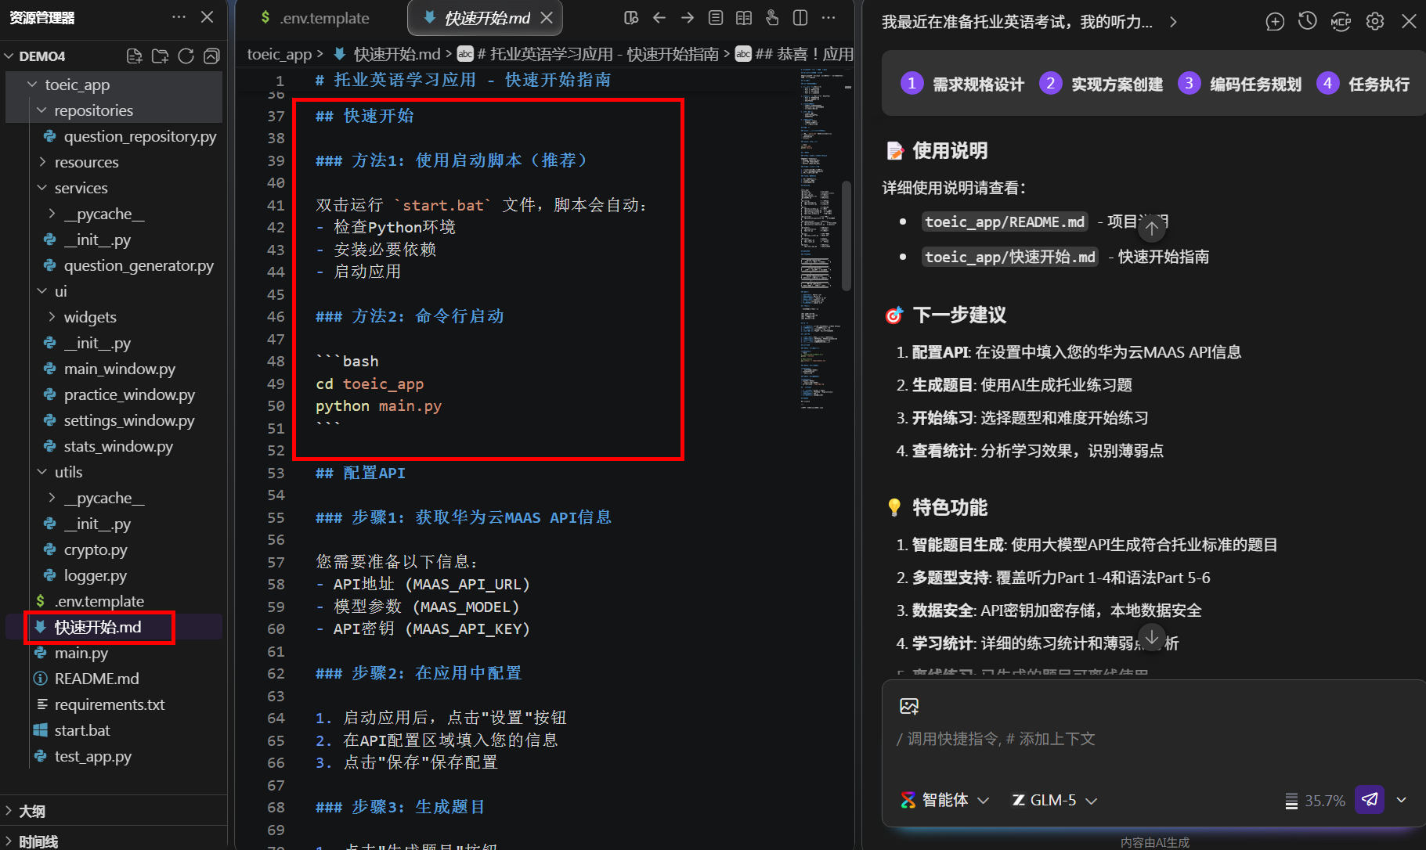Expand the resources folder
The height and width of the screenshot is (850, 1426).
pyautogui.click(x=42, y=162)
